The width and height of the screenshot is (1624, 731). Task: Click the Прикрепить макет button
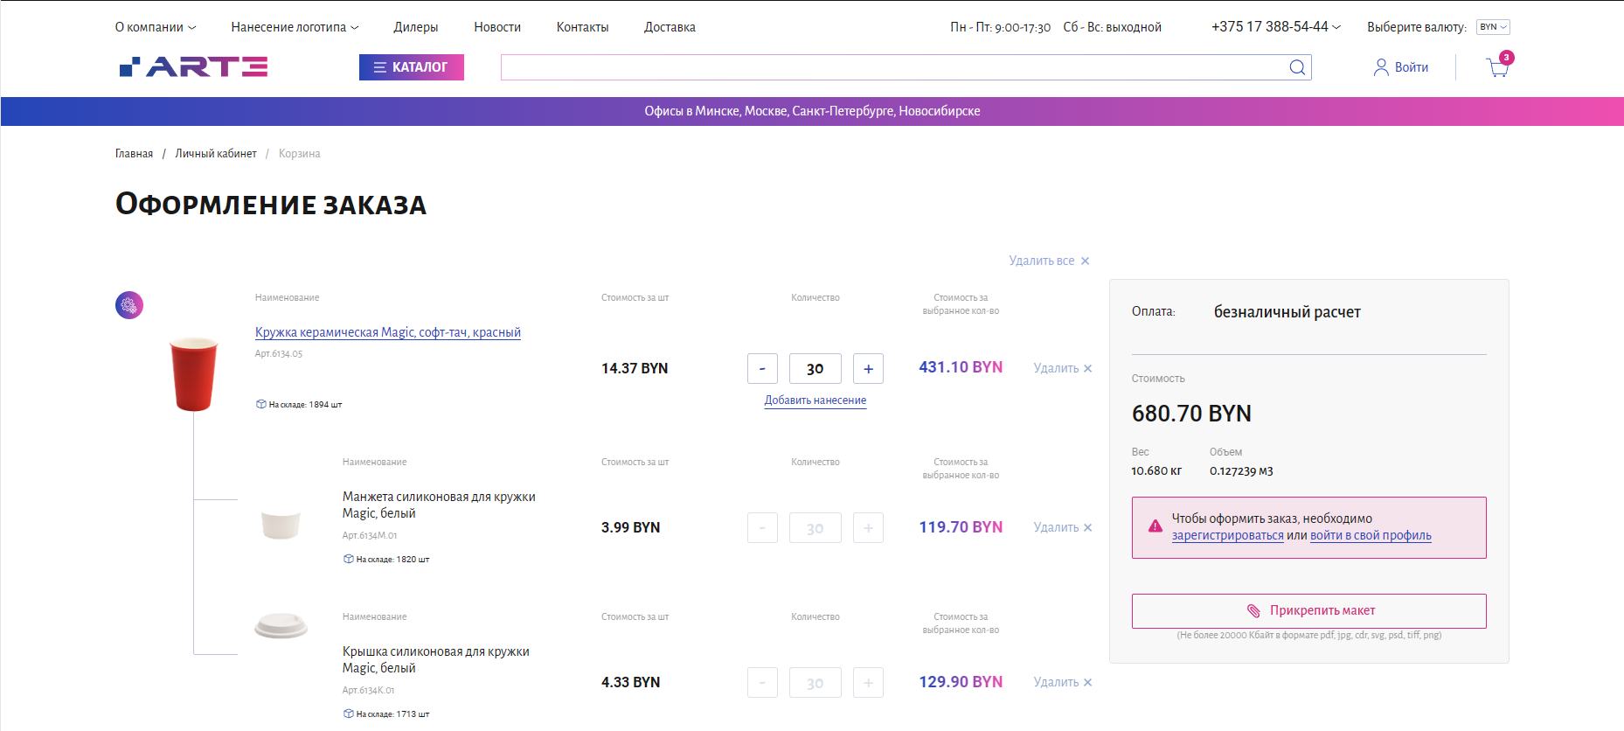coord(1308,610)
